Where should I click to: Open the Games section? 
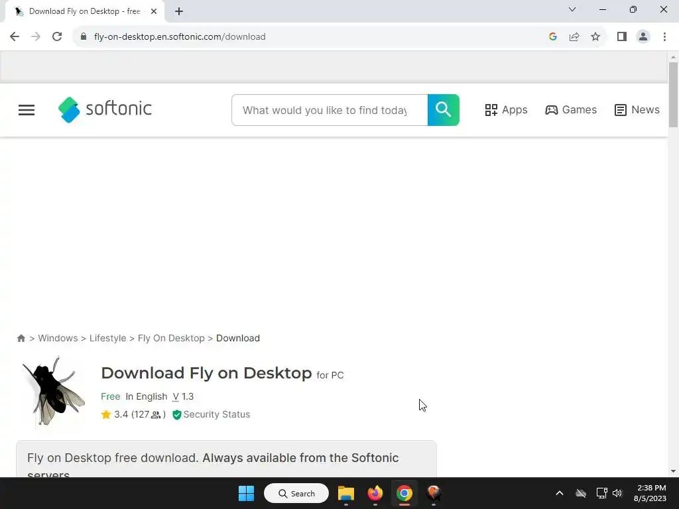click(x=571, y=110)
